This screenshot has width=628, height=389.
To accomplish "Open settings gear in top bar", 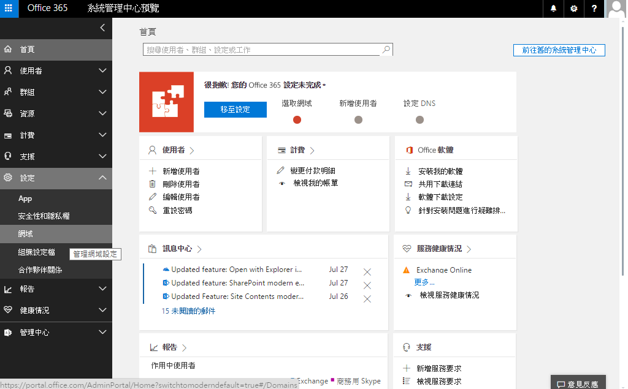I will point(573,9).
